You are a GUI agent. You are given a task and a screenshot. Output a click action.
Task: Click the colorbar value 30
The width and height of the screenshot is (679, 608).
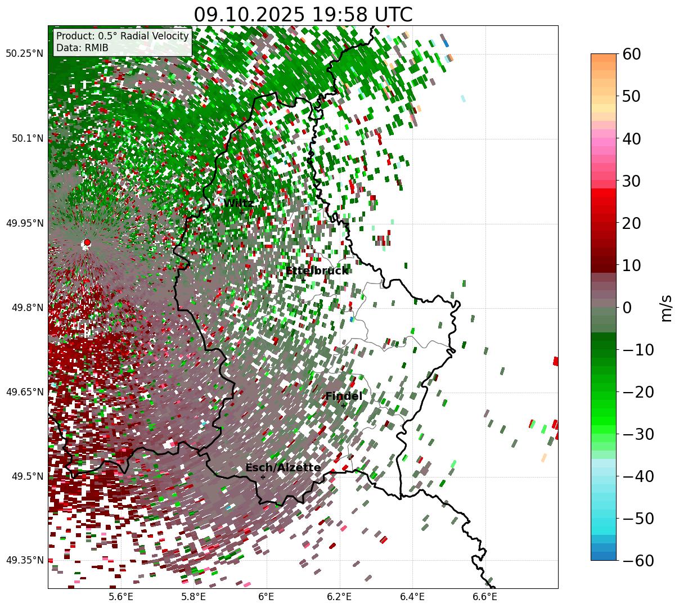[632, 181]
